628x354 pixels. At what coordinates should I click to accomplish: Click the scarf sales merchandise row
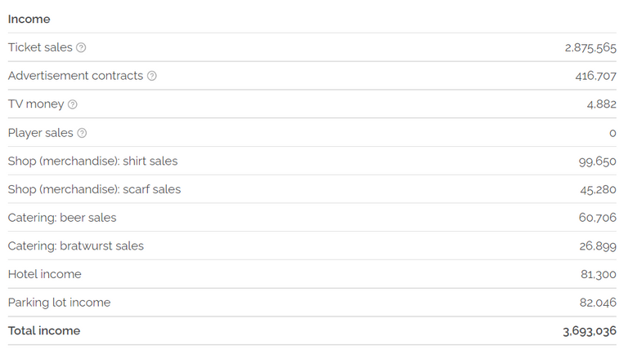[312, 189]
